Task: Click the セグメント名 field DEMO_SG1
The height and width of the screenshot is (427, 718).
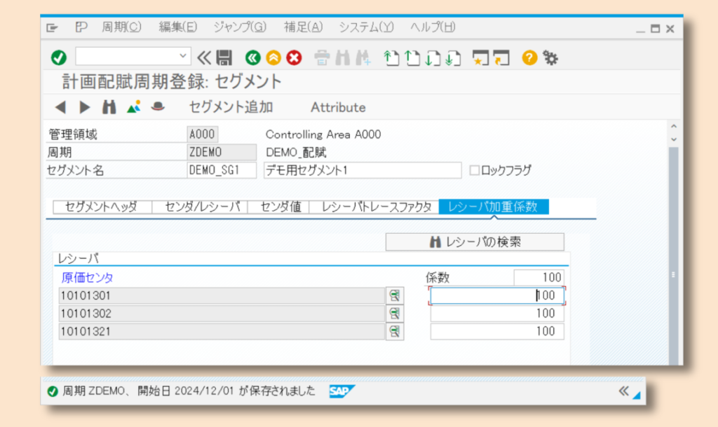Action: (221, 170)
